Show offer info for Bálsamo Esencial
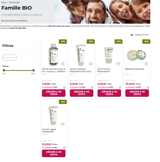 pos(148,87)
